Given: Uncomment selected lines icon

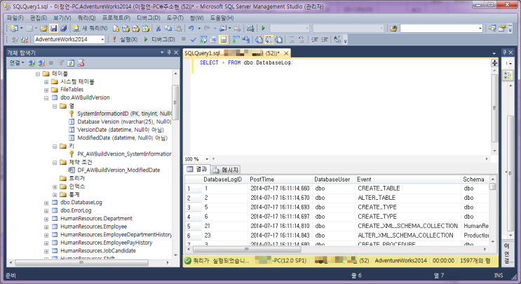Looking at the screenshot, I should [x=302, y=39].
